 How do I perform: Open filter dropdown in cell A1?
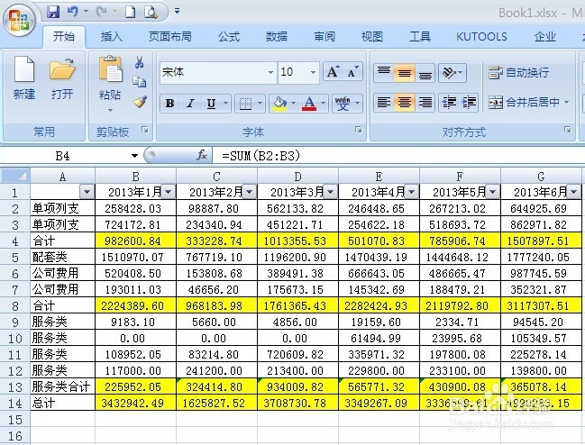coord(87,192)
